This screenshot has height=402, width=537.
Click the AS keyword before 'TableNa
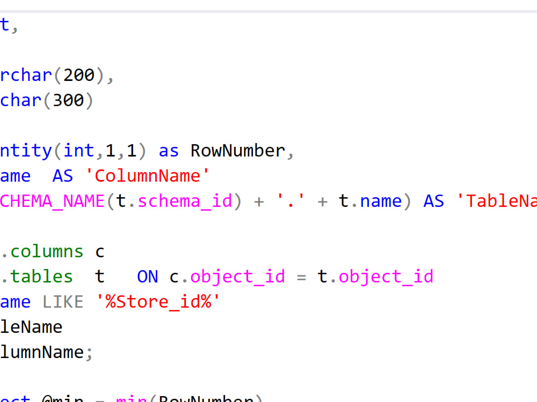tap(434, 201)
